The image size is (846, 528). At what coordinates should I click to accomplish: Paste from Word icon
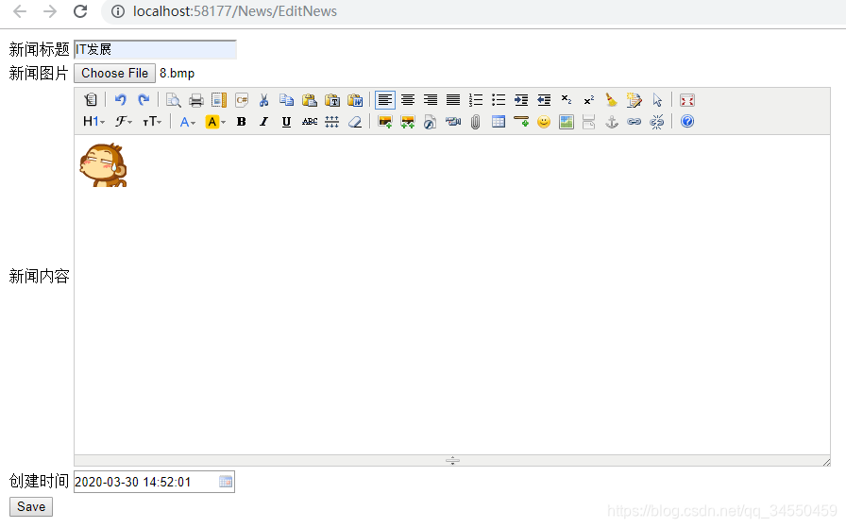(x=354, y=100)
